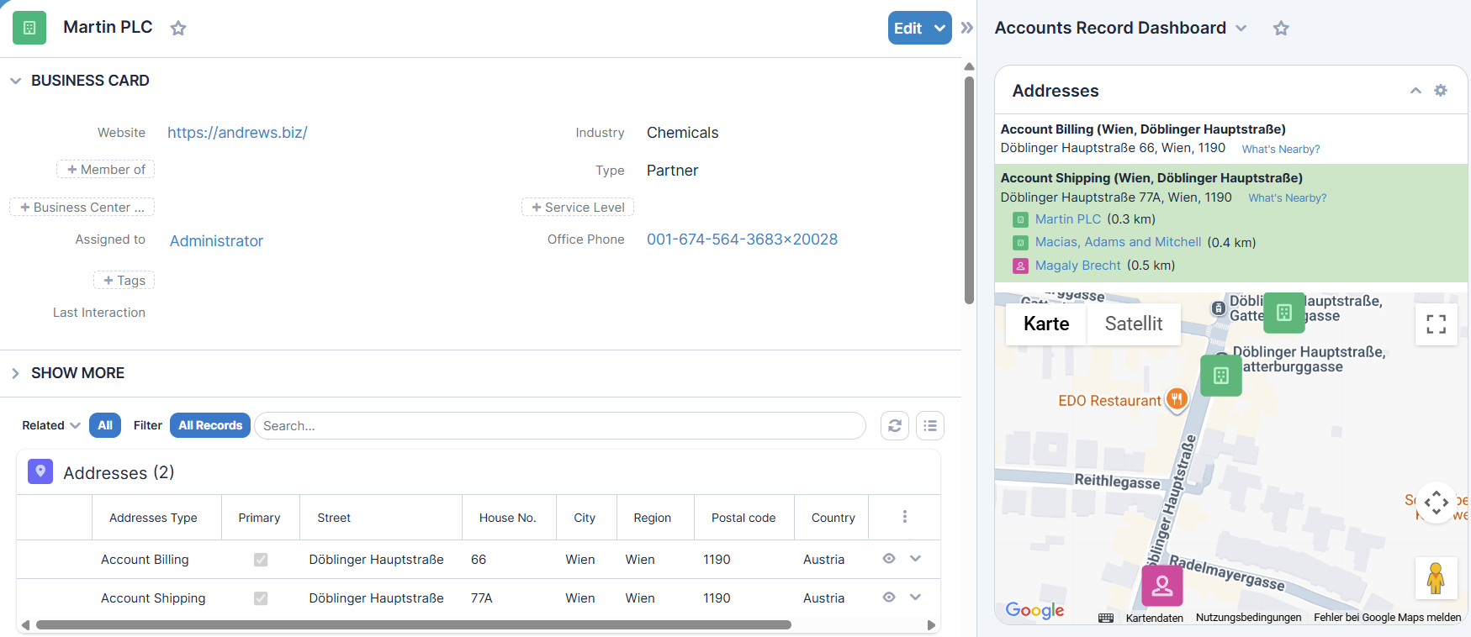Open row actions dropdown for Account Shipping
1471x637 pixels.
coord(916,598)
